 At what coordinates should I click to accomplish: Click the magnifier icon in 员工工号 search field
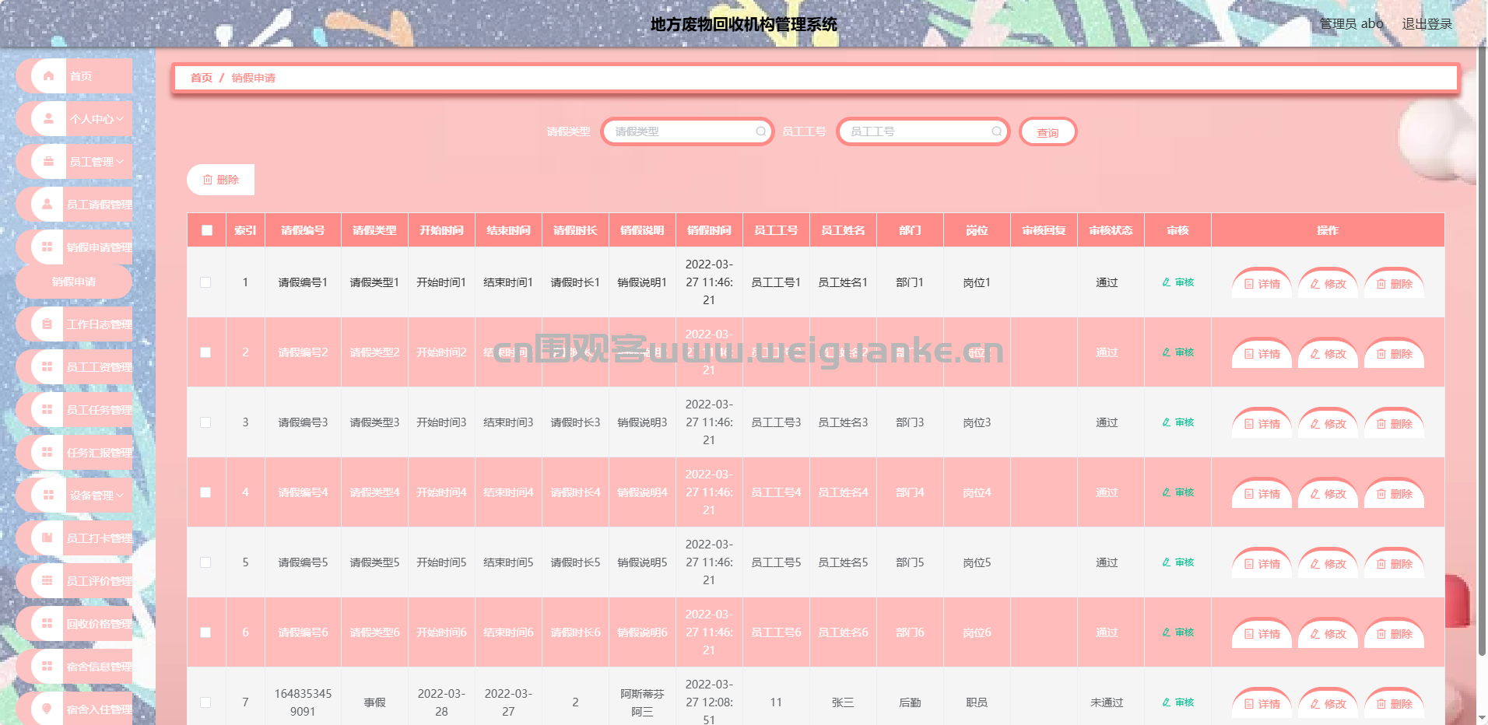tap(996, 131)
